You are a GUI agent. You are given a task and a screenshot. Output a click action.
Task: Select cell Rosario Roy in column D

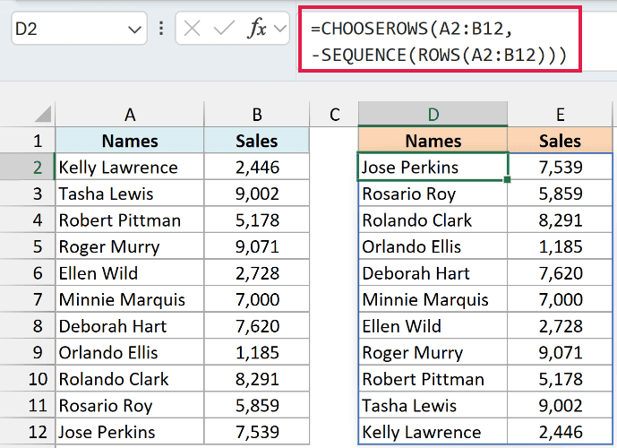point(433,194)
